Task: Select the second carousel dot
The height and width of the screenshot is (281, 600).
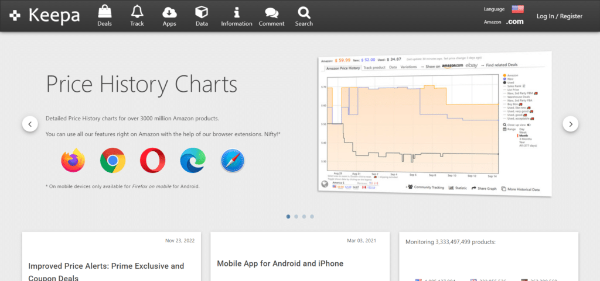Action: [x=296, y=217]
